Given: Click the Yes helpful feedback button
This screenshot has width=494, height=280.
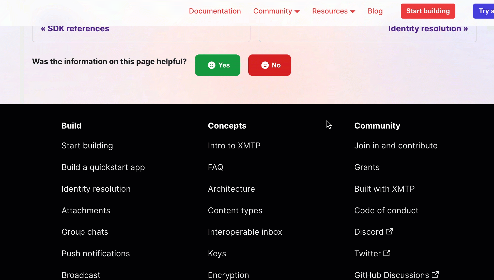Looking at the screenshot, I should point(217,65).
